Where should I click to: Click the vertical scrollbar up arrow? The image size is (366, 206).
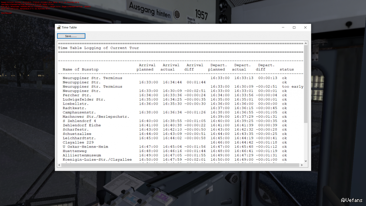(x=305, y=43)
